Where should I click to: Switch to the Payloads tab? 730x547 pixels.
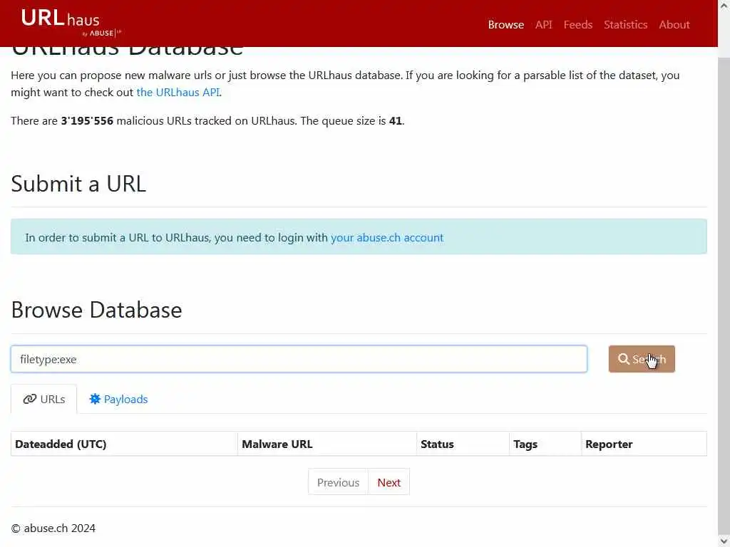pos(118,399)
